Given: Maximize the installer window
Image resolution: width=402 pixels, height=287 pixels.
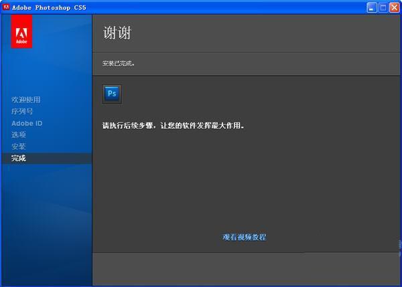Looking at the screenshot, I should point(383,7).
